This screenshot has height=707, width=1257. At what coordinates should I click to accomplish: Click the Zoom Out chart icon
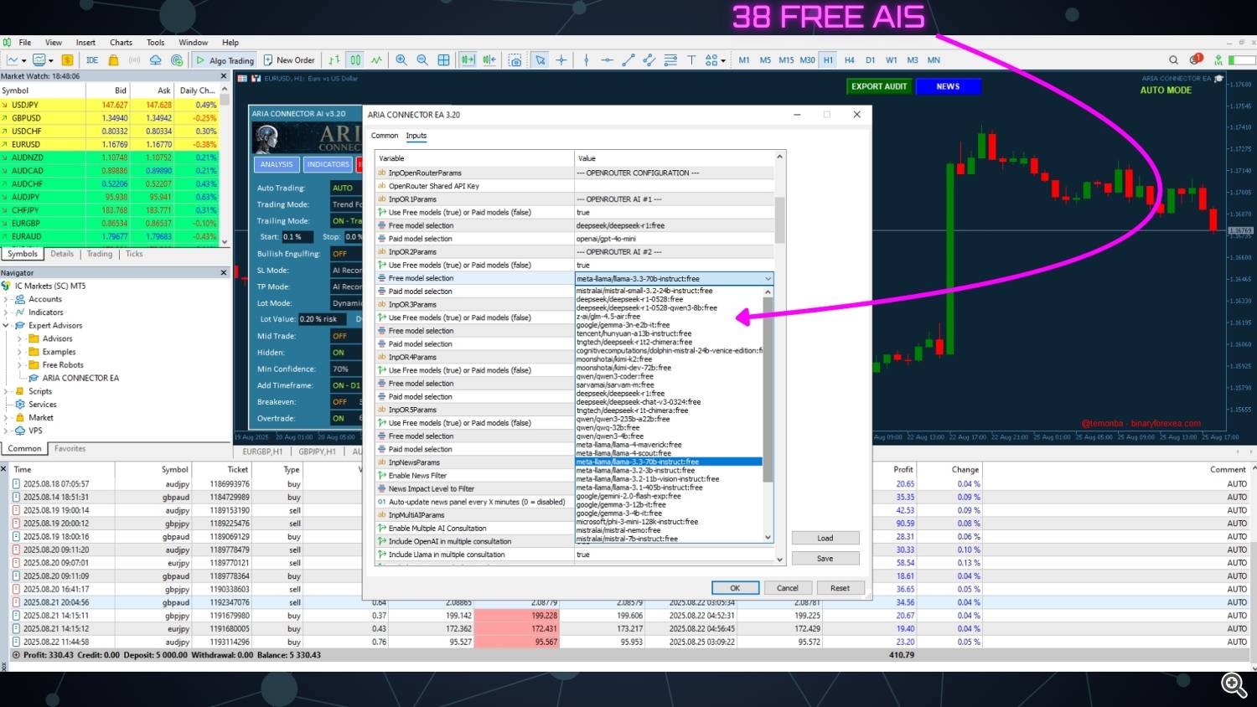point(422,60)
